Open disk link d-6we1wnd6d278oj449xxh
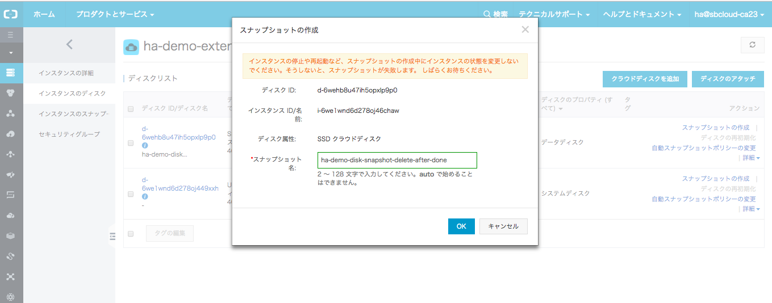 click(180, 184)
